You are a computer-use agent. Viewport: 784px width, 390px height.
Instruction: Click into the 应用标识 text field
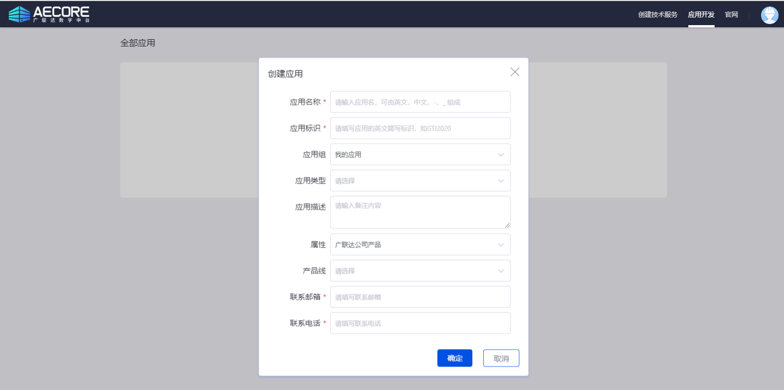point(420,128)
